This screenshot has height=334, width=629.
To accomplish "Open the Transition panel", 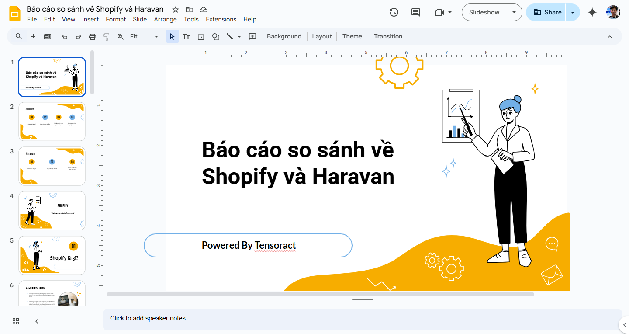I will pos(388,37).
